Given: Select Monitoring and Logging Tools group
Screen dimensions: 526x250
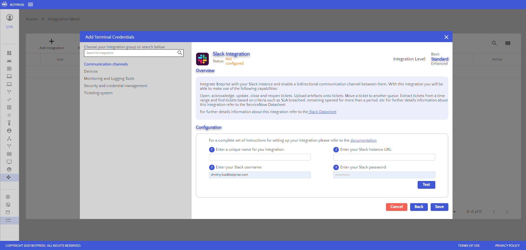Looking at the screenshot, I should pyautogui.click(x=109, y=78).
